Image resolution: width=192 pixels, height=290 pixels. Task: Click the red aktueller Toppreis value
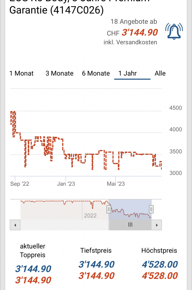(x=33, y=280)
